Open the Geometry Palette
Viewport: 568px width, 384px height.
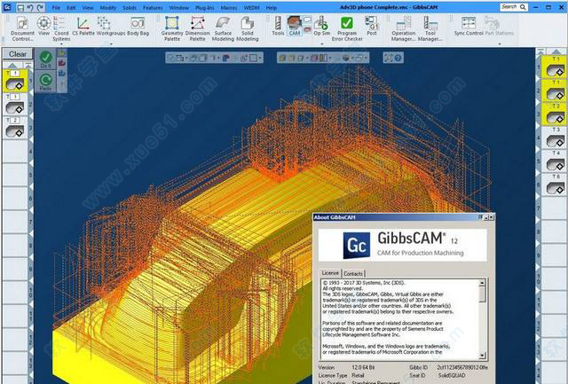pyautogui.click(x=172, y=28)
